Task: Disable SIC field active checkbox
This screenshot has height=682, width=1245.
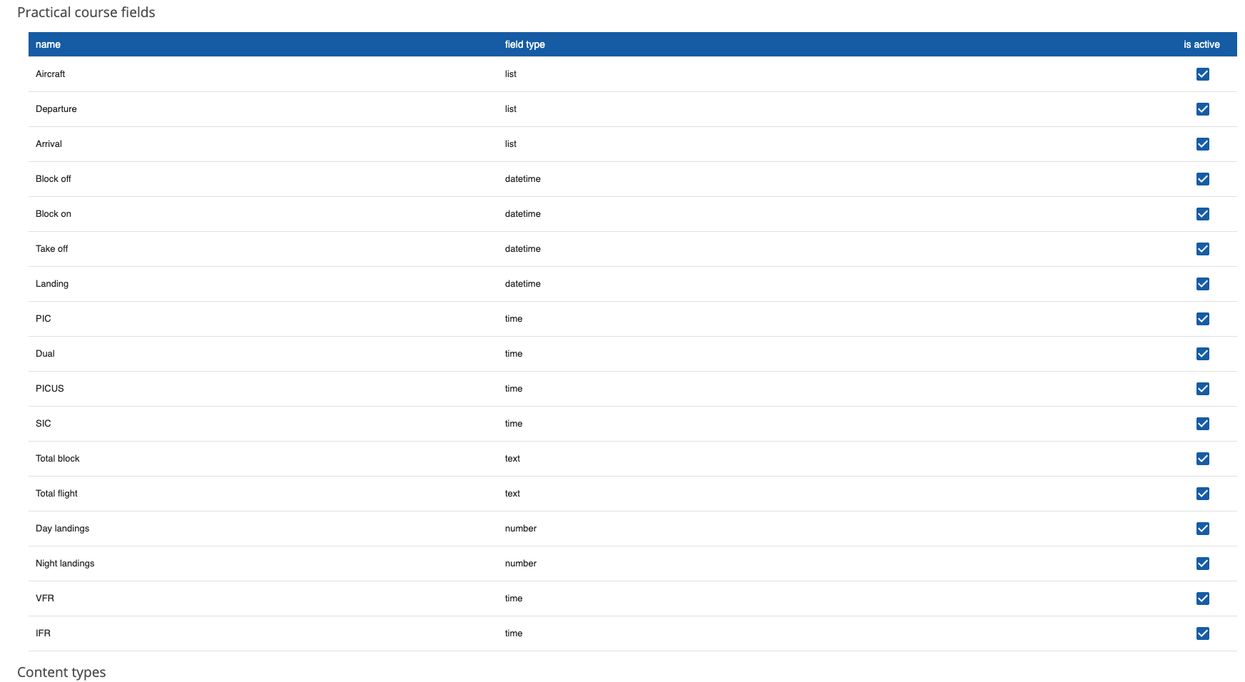Action: click(1202, 424)
